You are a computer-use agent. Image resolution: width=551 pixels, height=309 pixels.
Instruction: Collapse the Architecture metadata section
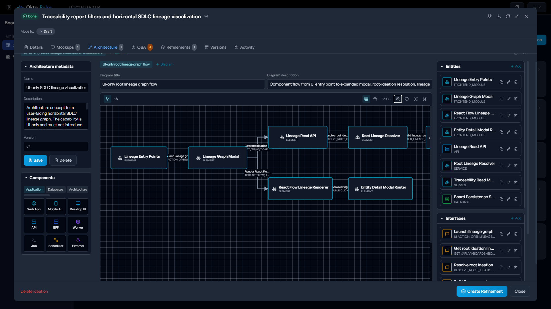26,66
